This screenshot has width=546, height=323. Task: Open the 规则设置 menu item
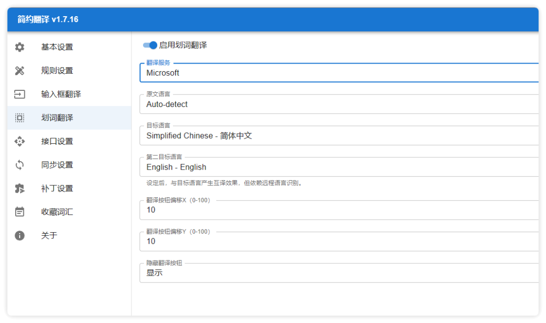click(x=69, y=71)
